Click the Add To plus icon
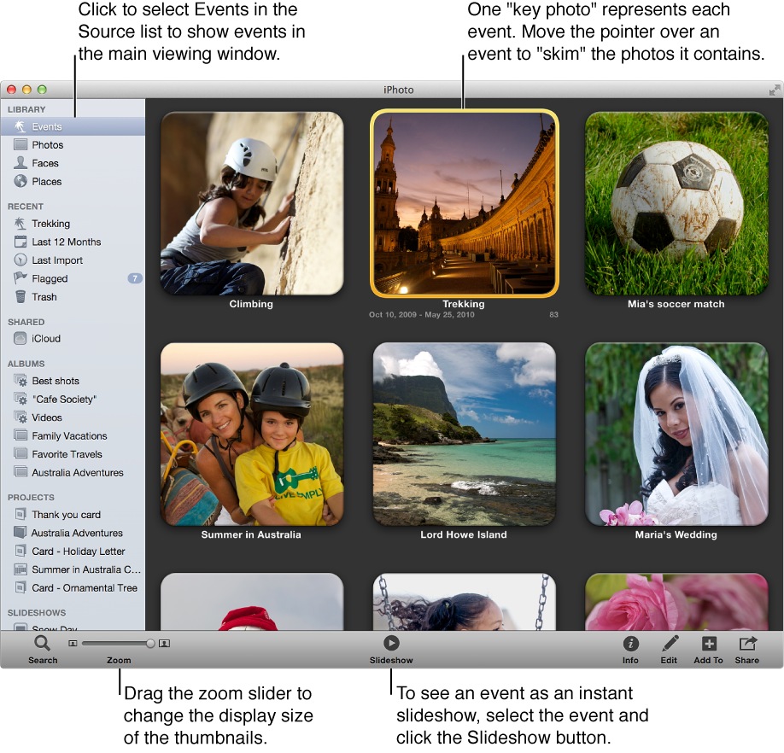784x753 pixels. click(708, 645)
